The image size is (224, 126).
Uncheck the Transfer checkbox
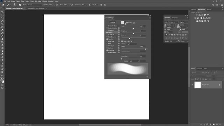click(x=107, y=39)
